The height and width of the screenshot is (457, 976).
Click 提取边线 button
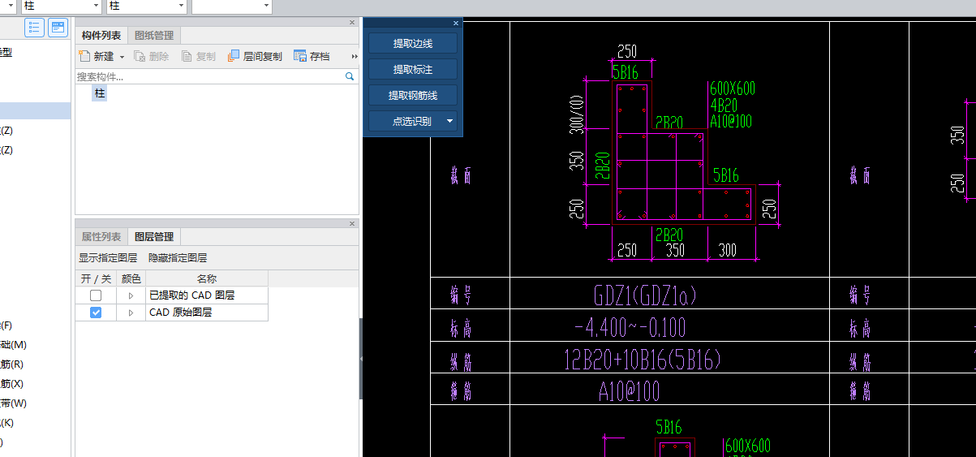[x=413, y=44]
